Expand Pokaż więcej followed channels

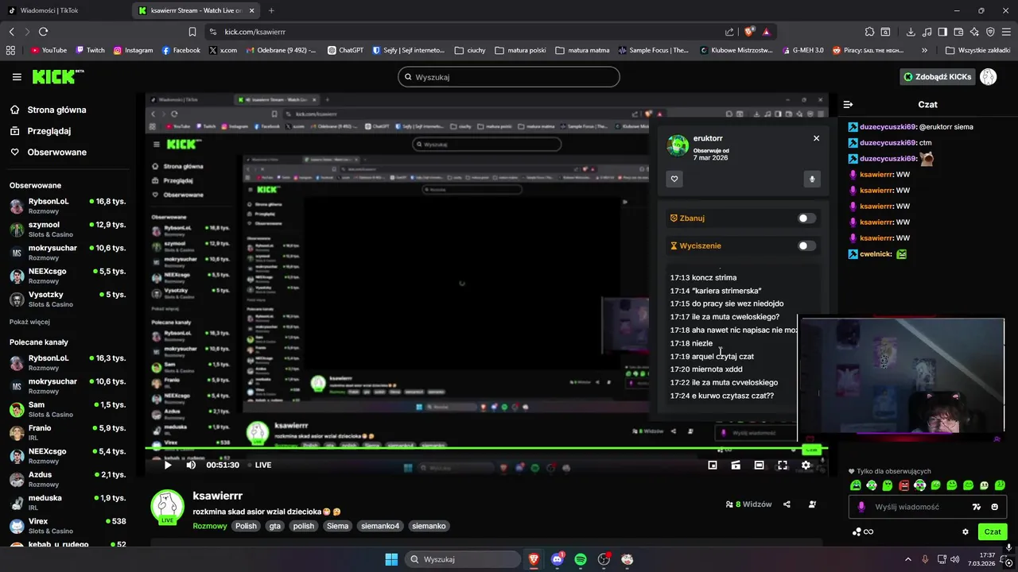pos(29,322)
